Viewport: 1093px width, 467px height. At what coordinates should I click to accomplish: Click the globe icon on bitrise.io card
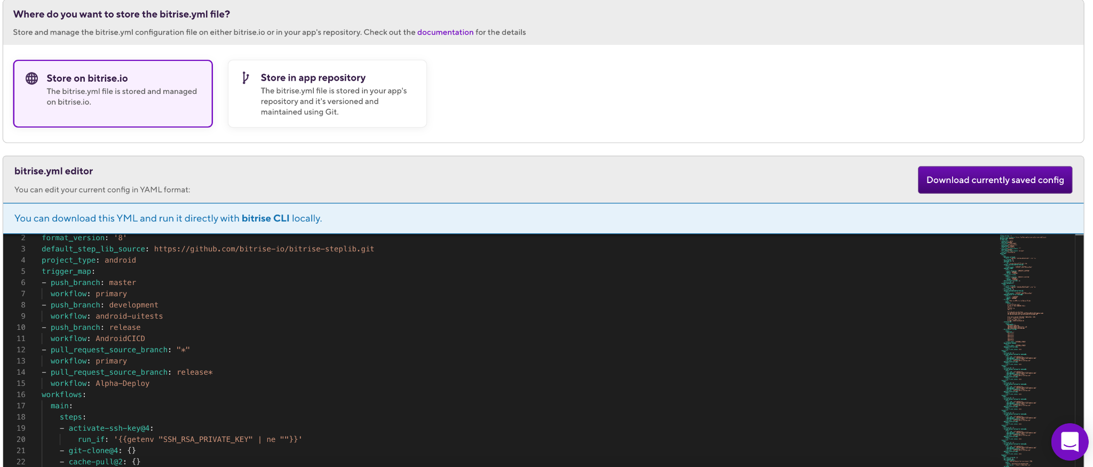(x=32, y=78)
